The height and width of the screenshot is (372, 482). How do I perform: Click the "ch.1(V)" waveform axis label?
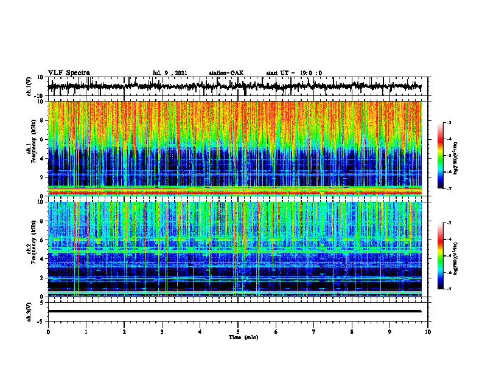coord(29,86)
